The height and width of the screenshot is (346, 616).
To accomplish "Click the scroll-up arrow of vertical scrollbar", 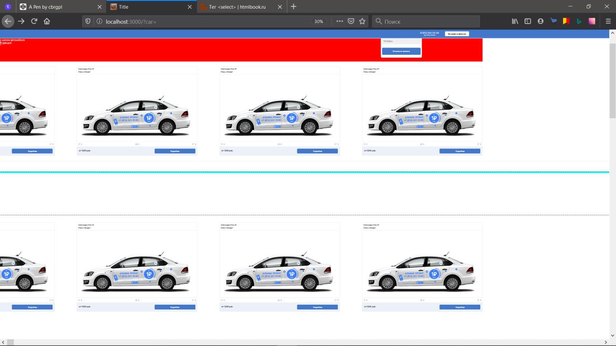I will (613, 33).
